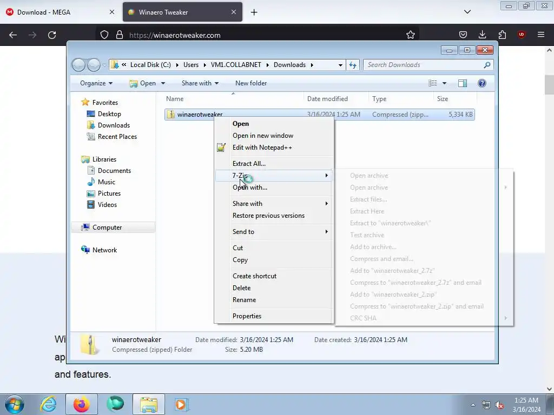Open the Music library
The image size is (554, 415).
pyautogui.click(x=107, y=182)
